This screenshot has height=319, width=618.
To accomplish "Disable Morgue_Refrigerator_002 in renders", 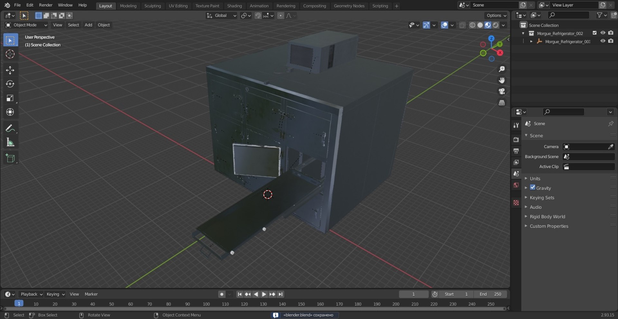I will coord(611,33).
